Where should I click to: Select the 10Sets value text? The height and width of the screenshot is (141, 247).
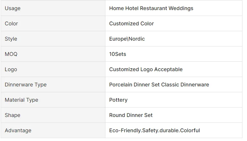pyautogui.click(x=117, y=54)
